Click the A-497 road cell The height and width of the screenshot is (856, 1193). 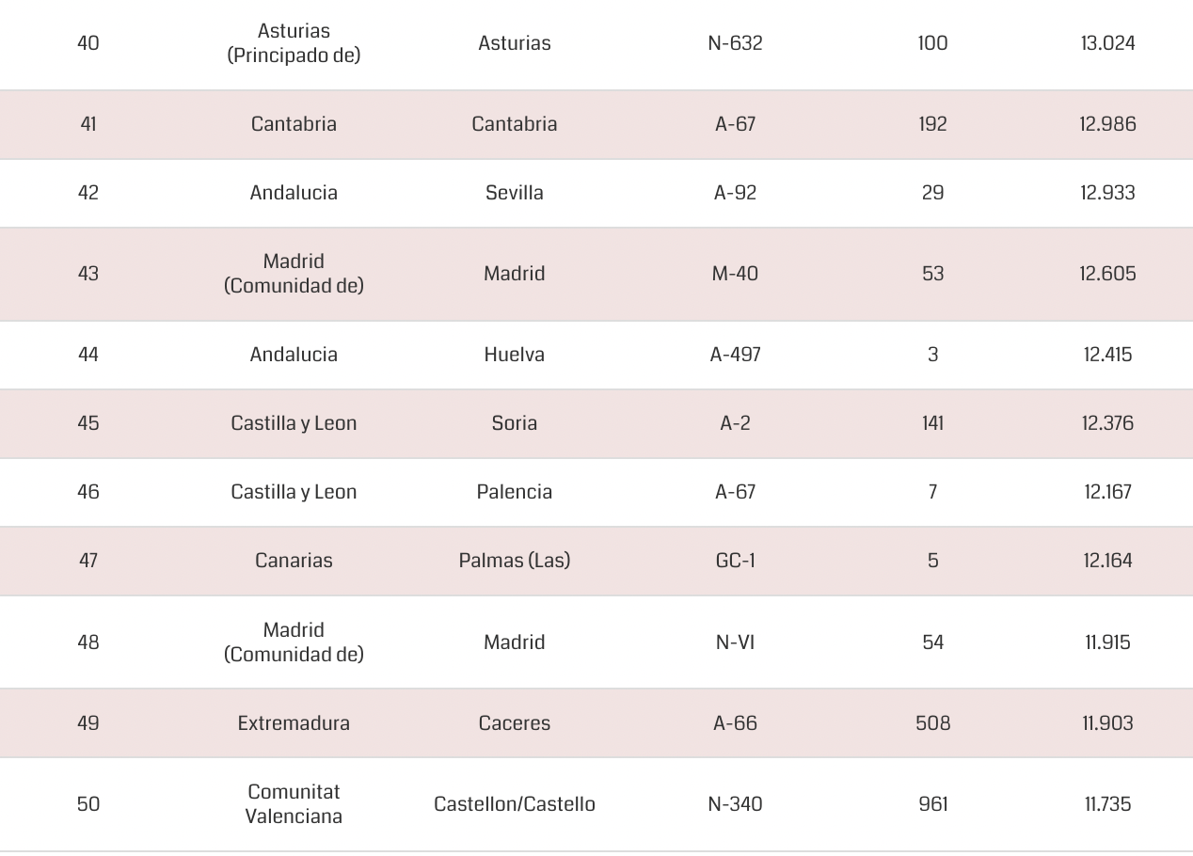coord(735,355)
